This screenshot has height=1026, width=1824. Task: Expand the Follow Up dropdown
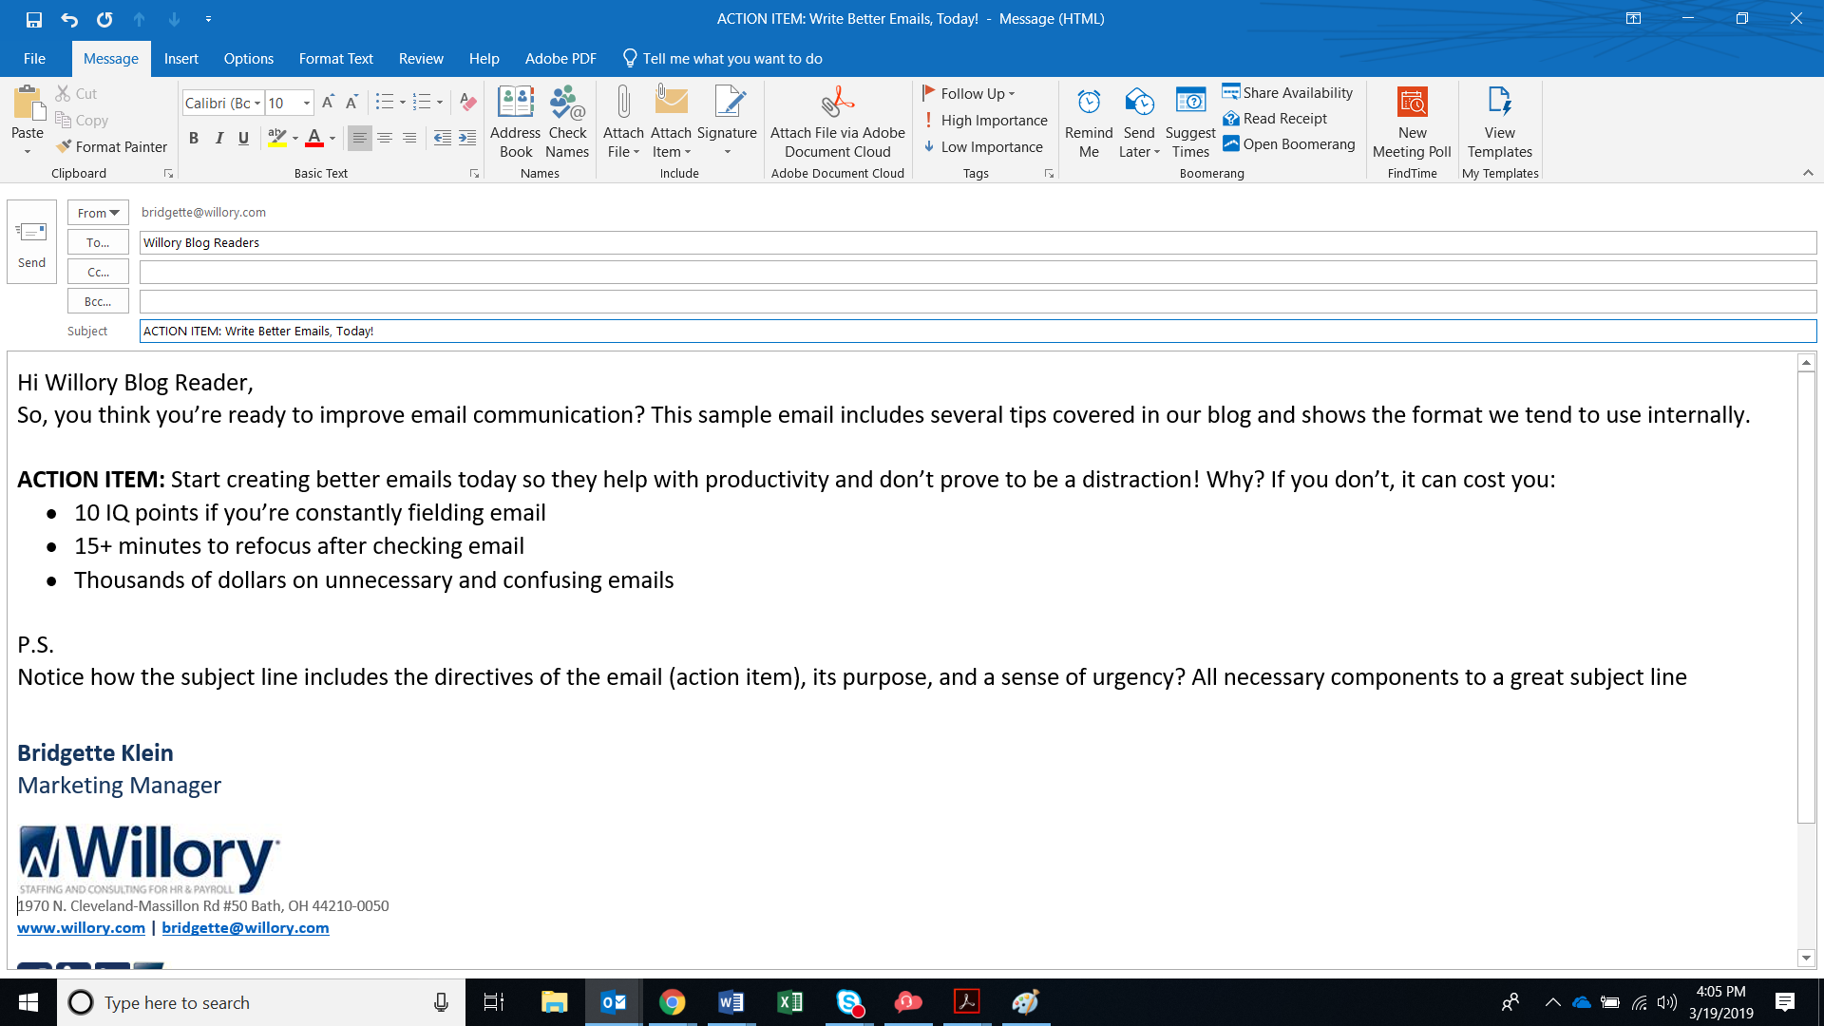(1012, 94)
